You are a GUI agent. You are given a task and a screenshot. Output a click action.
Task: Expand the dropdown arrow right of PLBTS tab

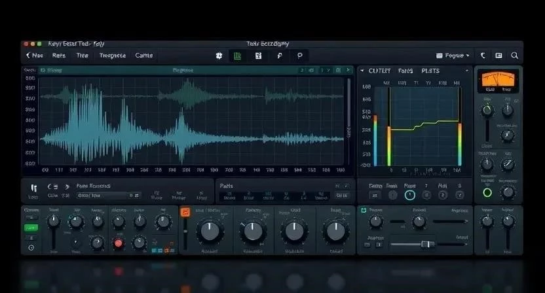coord(466,71)
